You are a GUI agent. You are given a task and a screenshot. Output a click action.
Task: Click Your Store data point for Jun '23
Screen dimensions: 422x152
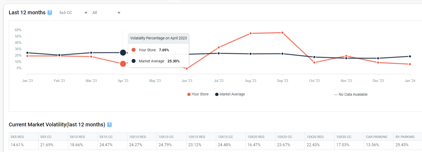point(187,69)
